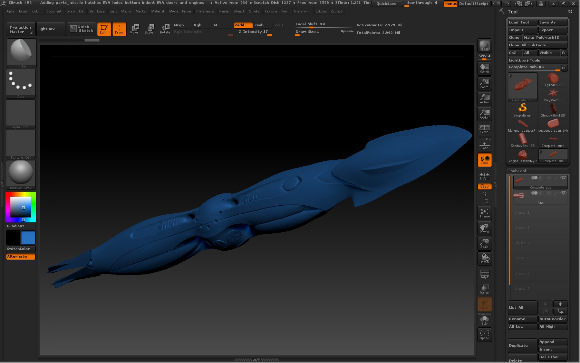This screenshot has width=580, height=363.
Task: Open the MatCap Gray material selector
Action: pyautogui.click(x=21, y=175)
